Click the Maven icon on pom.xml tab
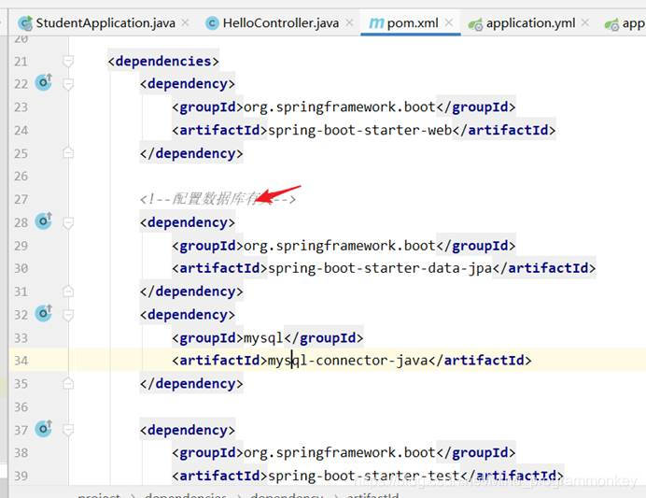 pos(376,23)
